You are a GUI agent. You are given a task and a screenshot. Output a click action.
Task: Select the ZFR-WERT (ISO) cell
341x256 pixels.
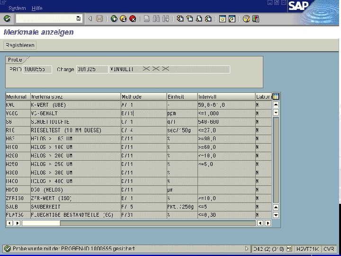click(75, 198)
